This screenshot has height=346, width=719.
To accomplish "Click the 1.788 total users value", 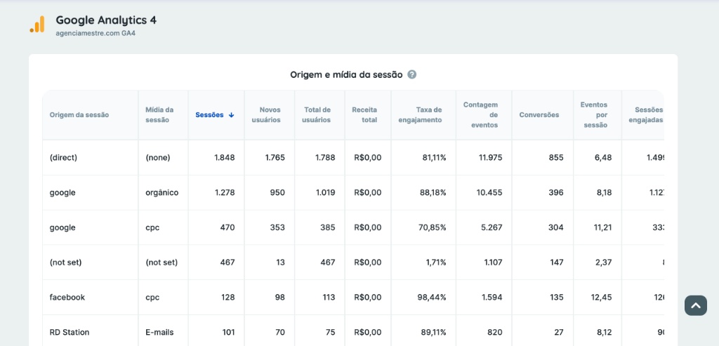I will [325, 157].
